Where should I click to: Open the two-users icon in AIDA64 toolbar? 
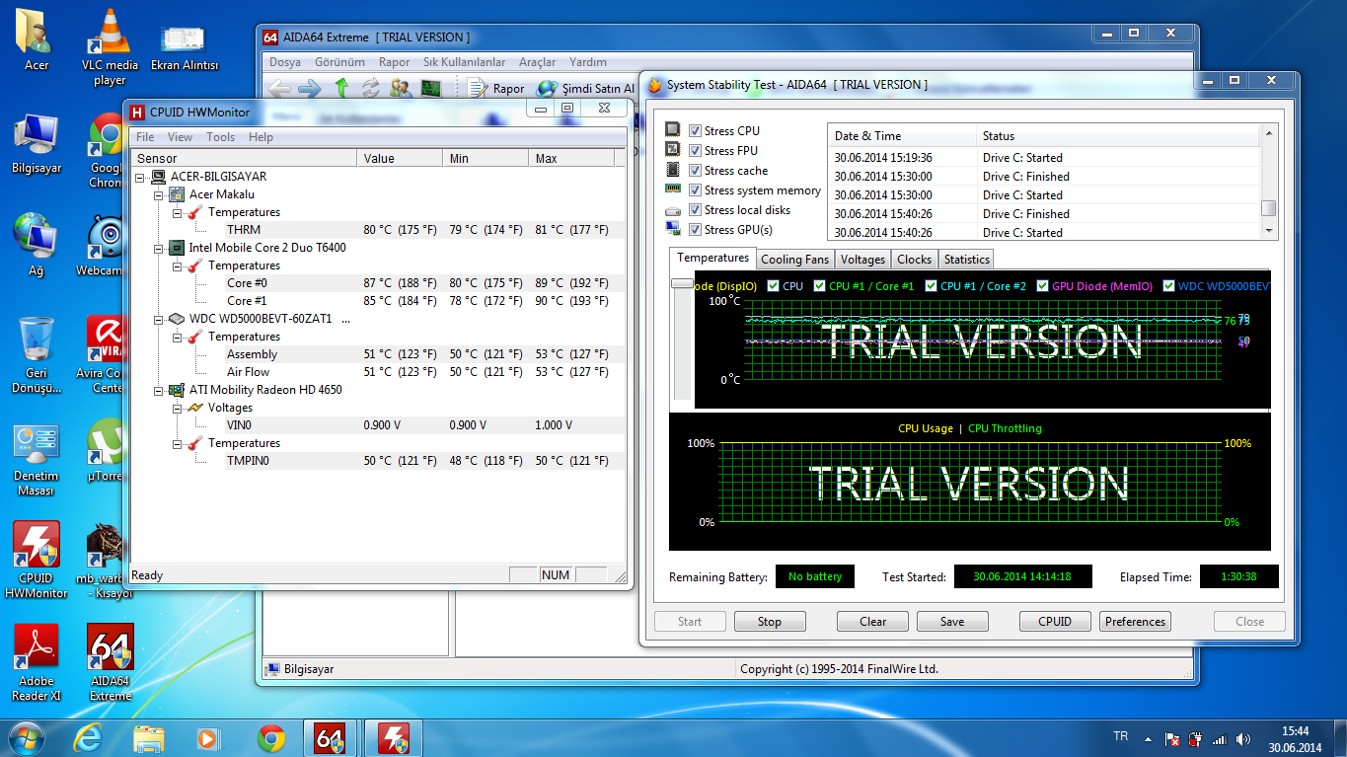pyautogui.click(x=401, y=88)
